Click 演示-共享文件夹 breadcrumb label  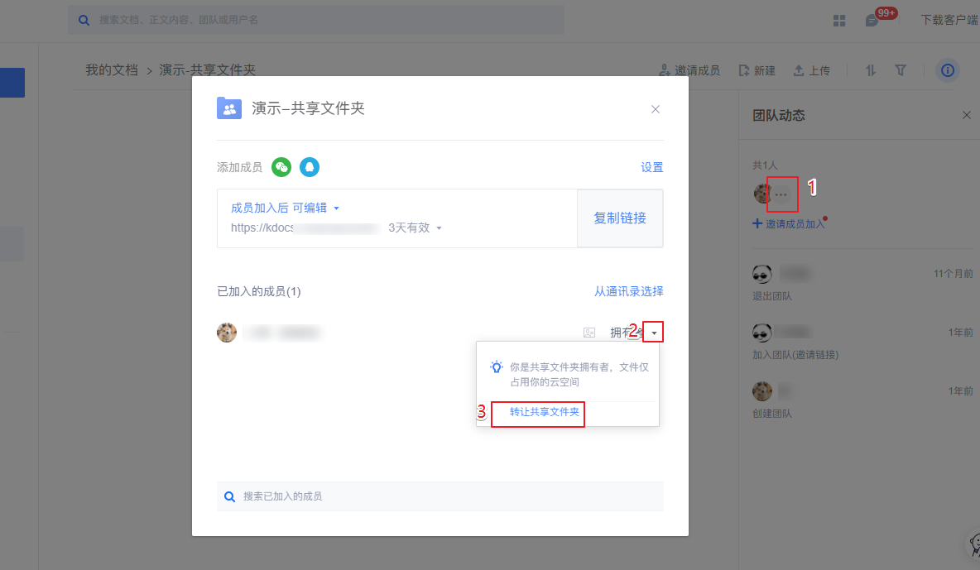coord(208,70)
